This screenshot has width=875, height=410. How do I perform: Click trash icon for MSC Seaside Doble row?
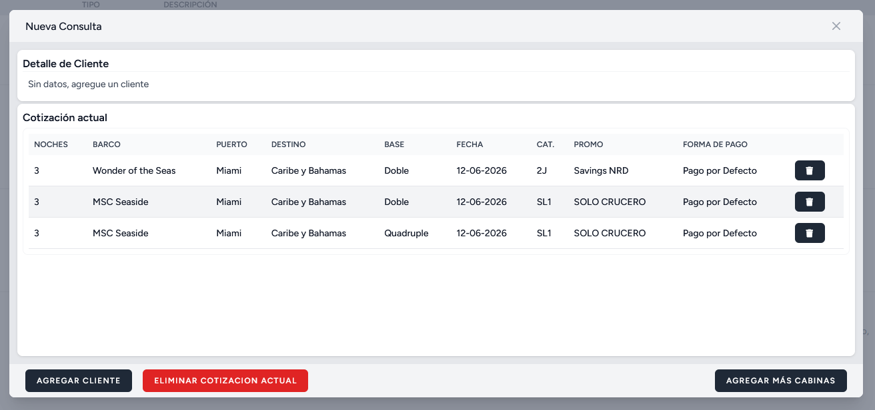coord(810,202)
